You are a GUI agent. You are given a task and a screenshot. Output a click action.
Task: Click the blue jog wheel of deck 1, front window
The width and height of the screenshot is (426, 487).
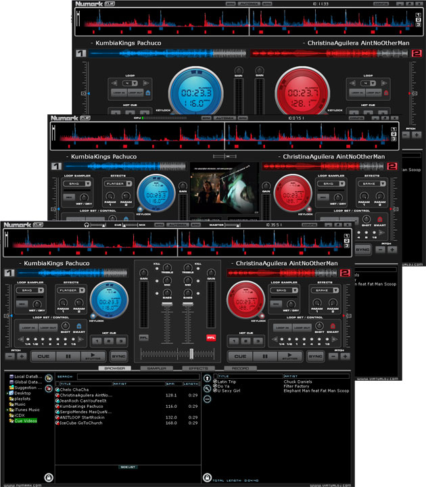click(109, 300)
